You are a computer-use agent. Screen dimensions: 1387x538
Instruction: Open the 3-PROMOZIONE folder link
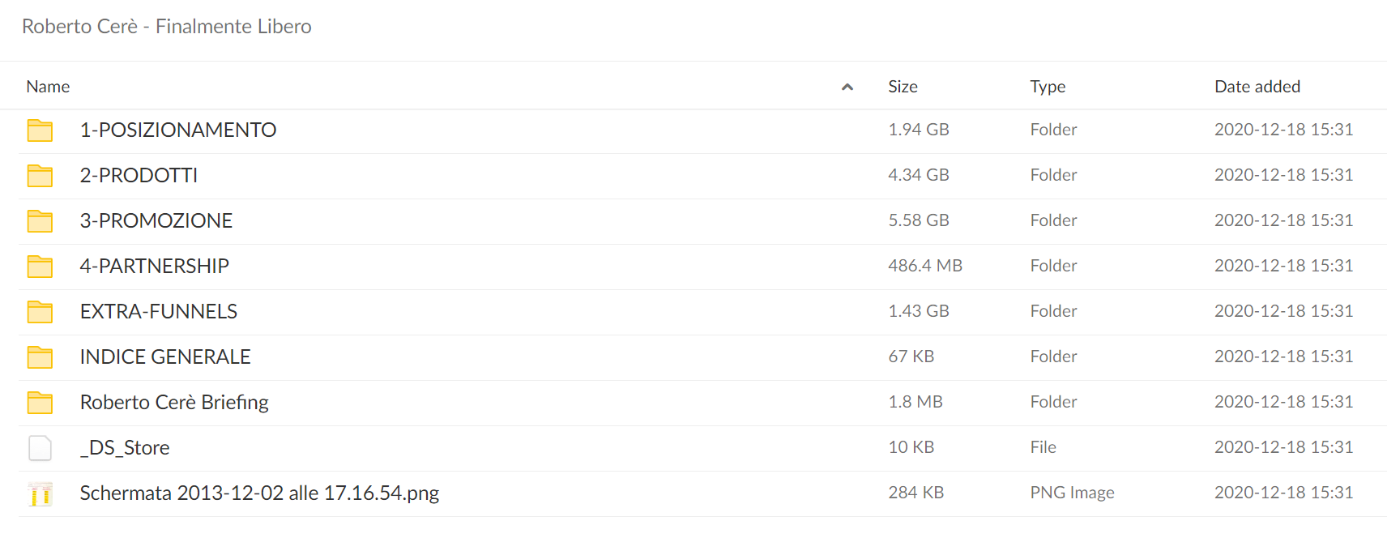[156, 220]
